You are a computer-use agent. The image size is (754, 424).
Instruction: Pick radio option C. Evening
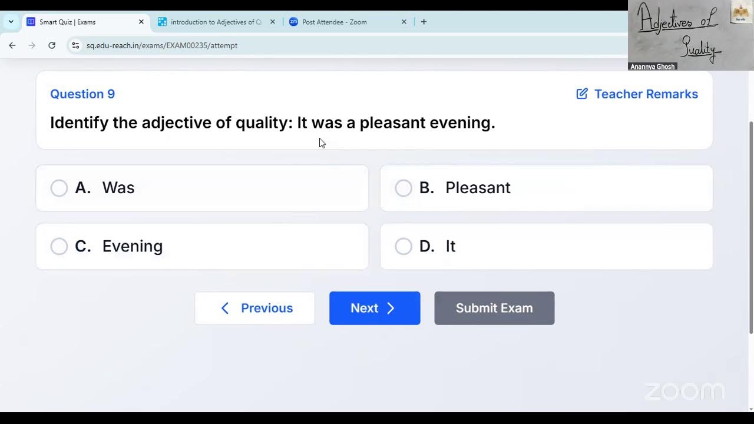(x=59, y=246)
